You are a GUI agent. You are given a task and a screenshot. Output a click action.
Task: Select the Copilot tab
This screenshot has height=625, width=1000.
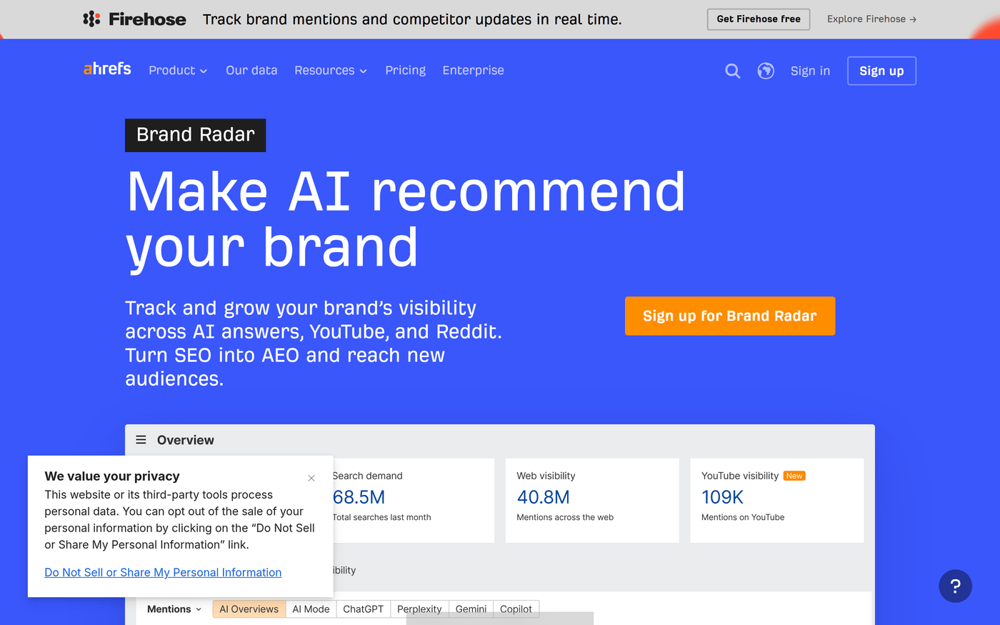516,609
